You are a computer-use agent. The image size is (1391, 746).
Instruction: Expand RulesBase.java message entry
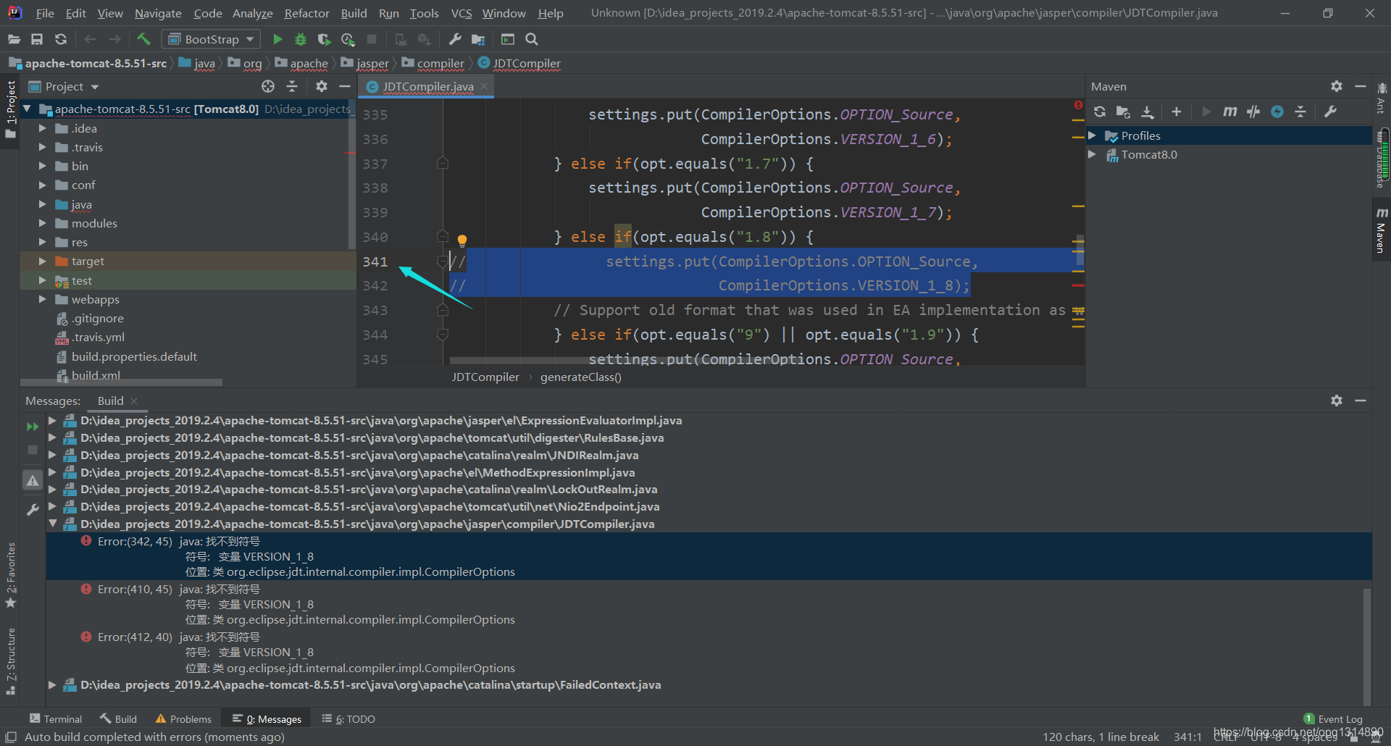pos(53,437)
